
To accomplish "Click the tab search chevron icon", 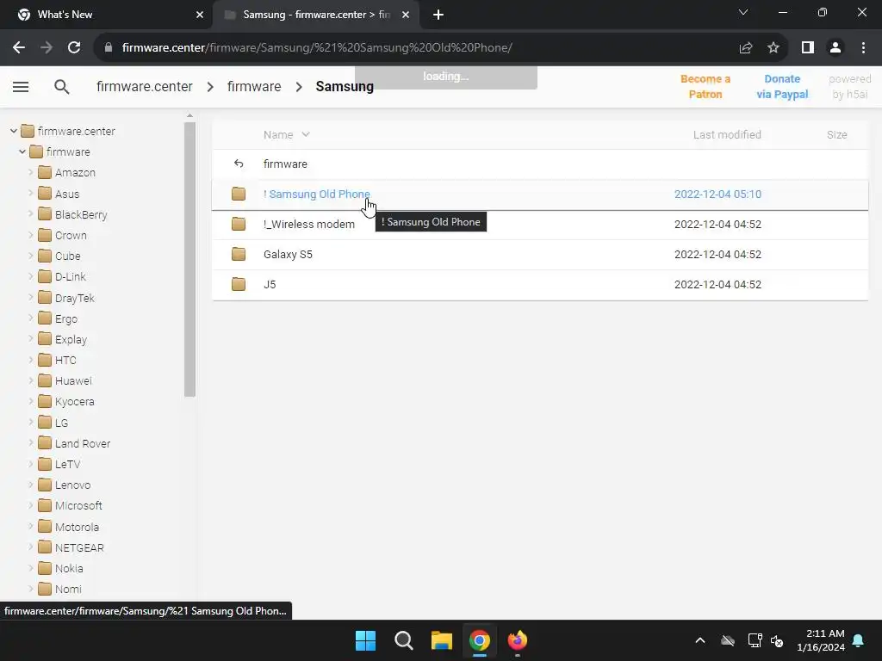I will point(743,12).
